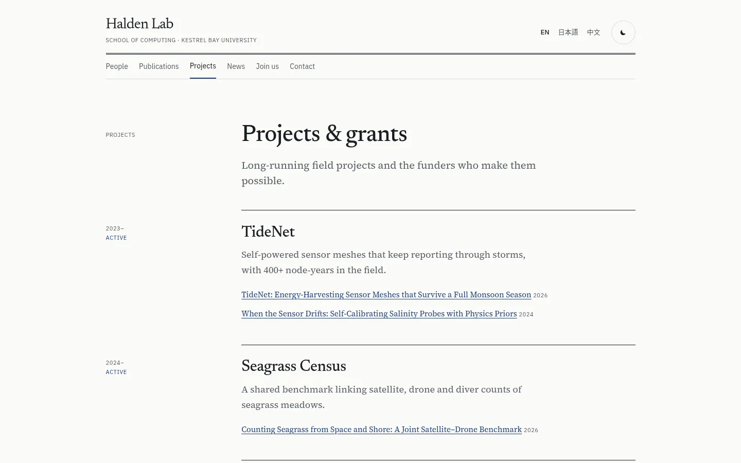The height and width of the screenshot is (463, 741).
Task: Open the News section
Action: pos(236,66)
